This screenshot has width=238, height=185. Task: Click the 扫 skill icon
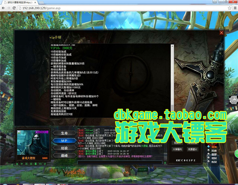coord(40,164)
